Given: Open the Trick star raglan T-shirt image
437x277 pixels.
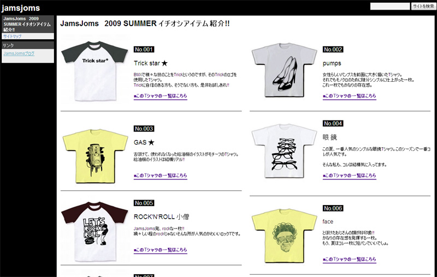Looking at the screenshot, I should coord(95,71).
